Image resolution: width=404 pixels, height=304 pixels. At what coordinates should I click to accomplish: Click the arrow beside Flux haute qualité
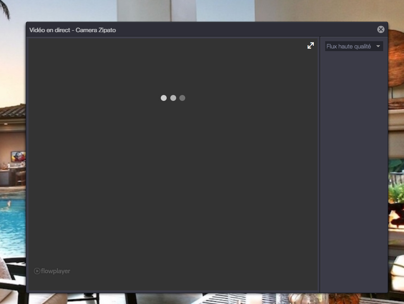[x=378, y=46]
